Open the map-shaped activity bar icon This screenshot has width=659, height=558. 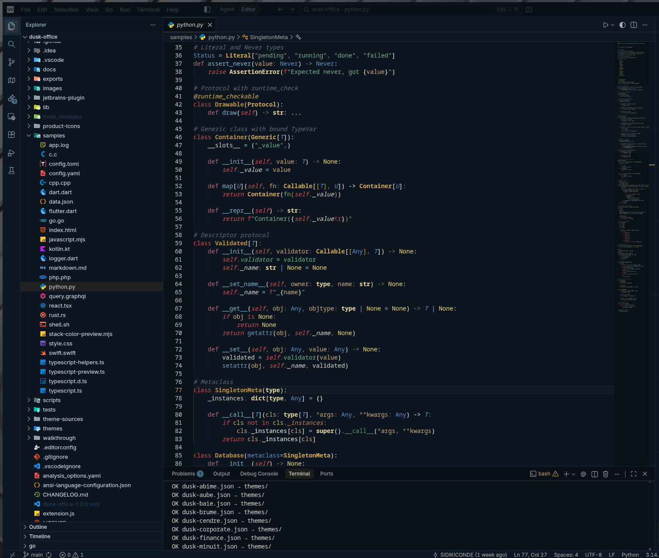point(12,80)
